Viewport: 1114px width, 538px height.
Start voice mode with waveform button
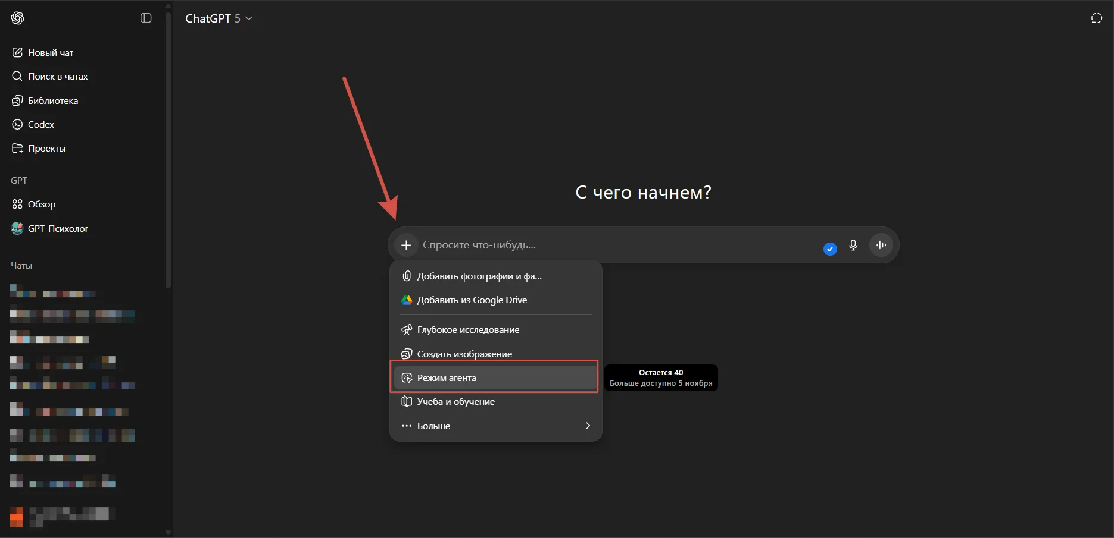pyautogui.click(x=881, y=245)
